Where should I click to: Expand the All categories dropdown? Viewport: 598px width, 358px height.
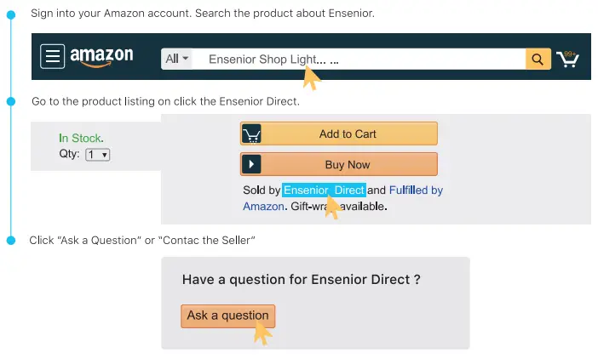point(178,59)
